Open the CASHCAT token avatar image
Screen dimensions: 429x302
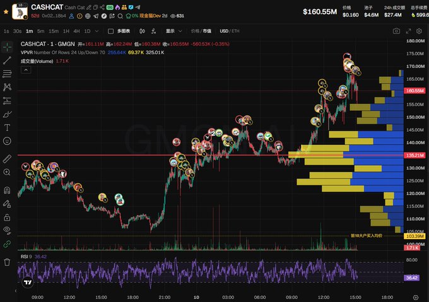[x=20, y=12]
